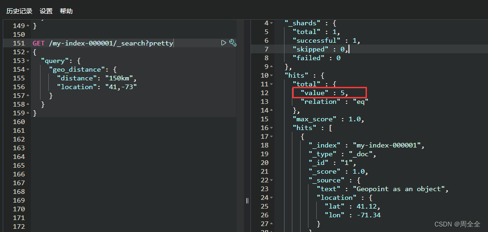Collapse the _source block at line 22
This screenshot has height=232, width=488.
(x=271, y=180)
